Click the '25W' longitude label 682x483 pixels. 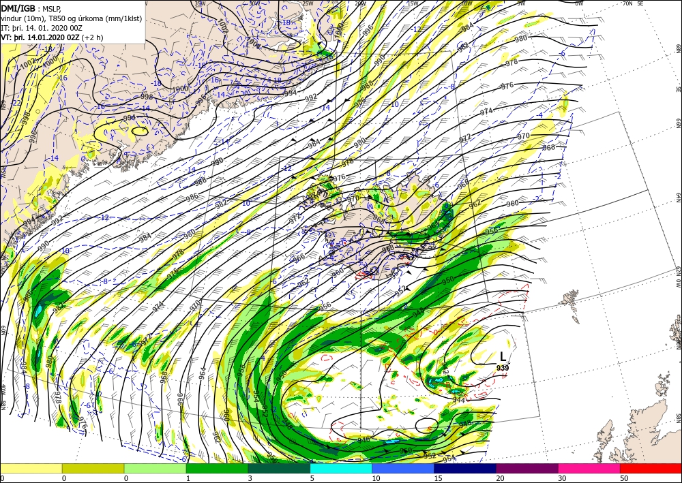(x=308, y=3)
